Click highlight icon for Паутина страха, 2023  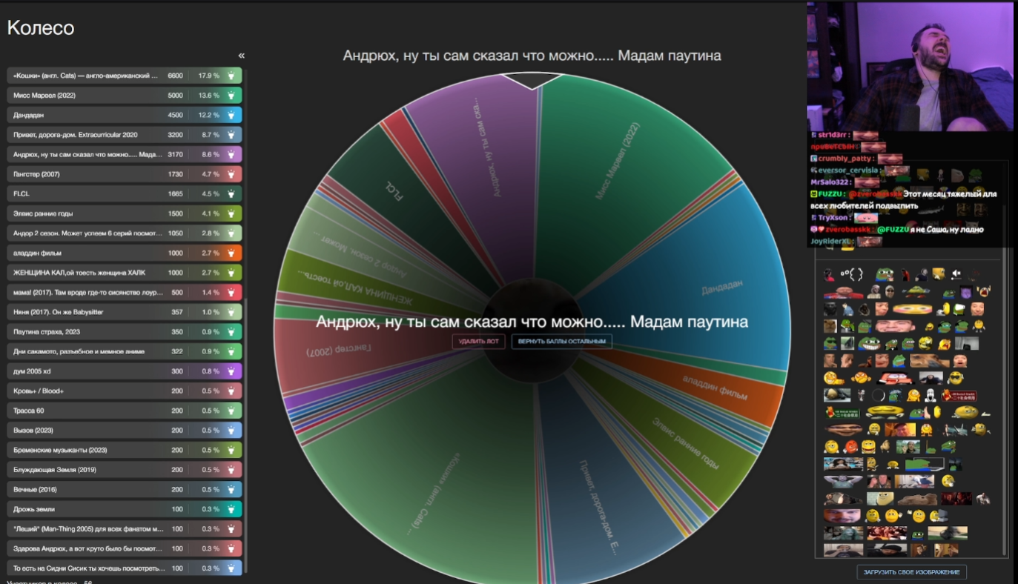tap(231, 331)
